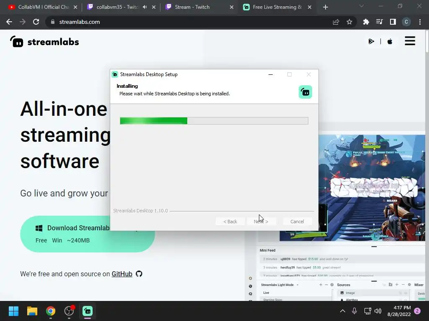Open the Google Play store icon
Viewport: 429px width, 321px height.
(x=371, y=41)
